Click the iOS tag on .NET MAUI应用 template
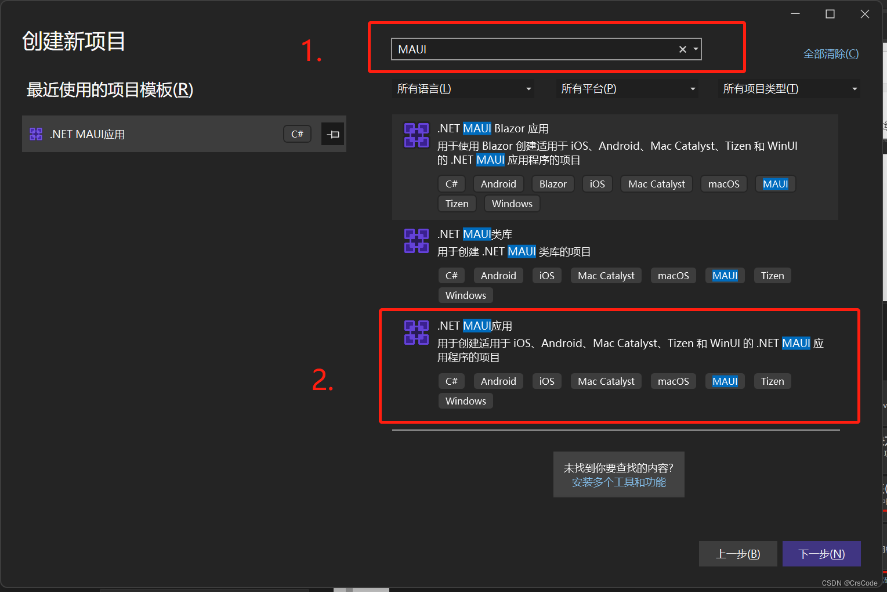887x592 pixels. [546, 381]
